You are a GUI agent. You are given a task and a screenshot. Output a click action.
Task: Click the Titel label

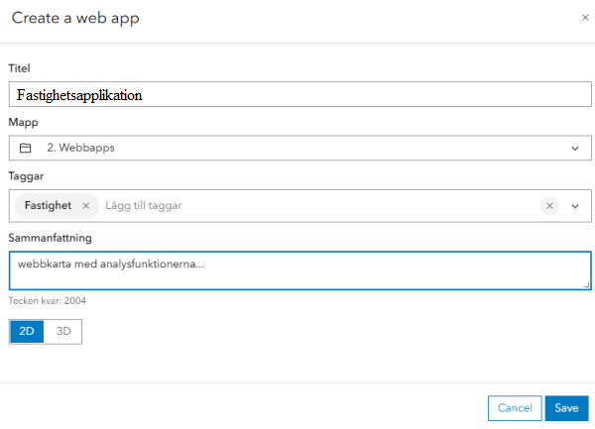20,67
